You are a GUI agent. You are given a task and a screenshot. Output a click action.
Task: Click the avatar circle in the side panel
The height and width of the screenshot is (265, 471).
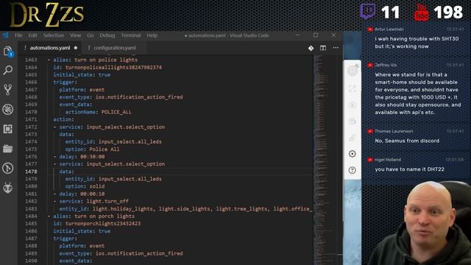pyautogui.click(x=353, y=71)
